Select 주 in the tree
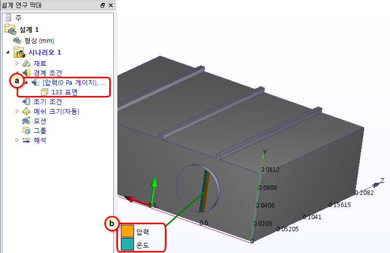The image size is (390, 253). pos(18,18)
